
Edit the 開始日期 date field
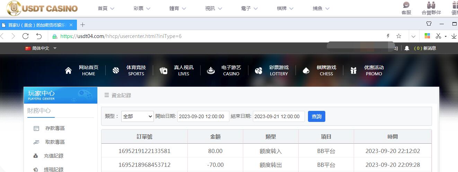[203, 116]
